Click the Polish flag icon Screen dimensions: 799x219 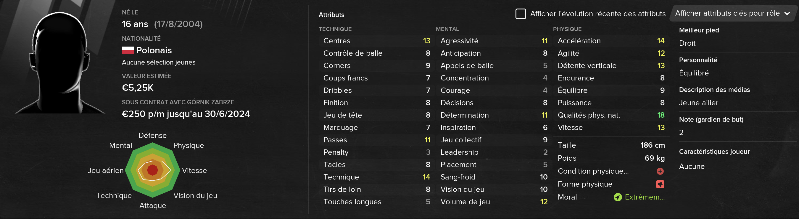128,50
